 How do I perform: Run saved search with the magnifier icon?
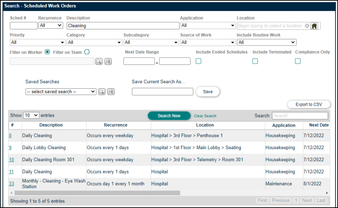(102, 92)
